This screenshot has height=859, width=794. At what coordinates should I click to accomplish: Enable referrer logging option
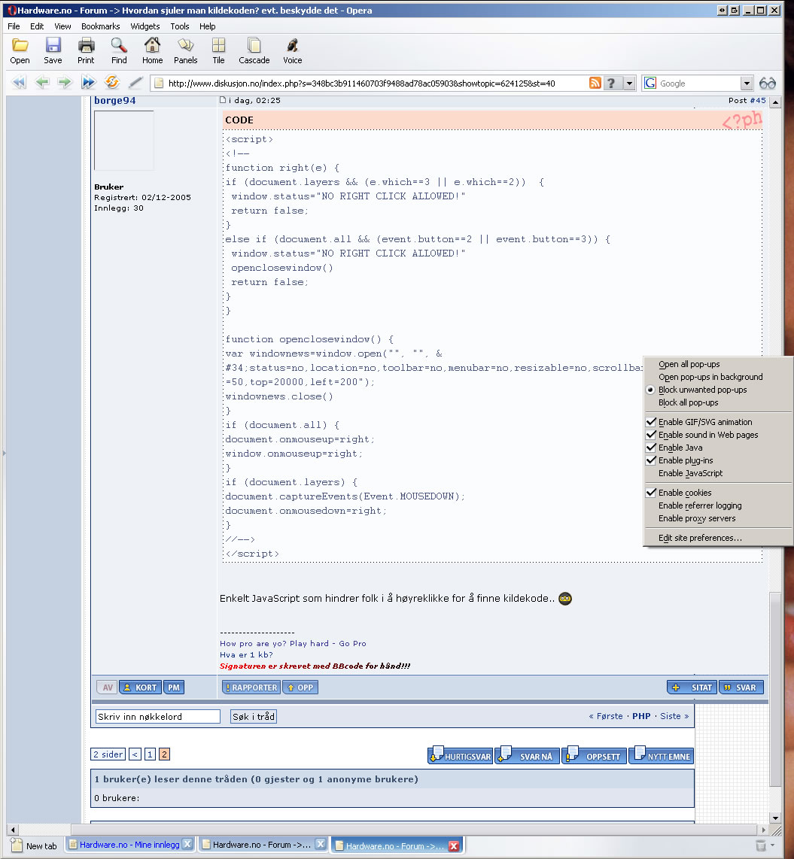pyautogui.click(x=700, y=505)
